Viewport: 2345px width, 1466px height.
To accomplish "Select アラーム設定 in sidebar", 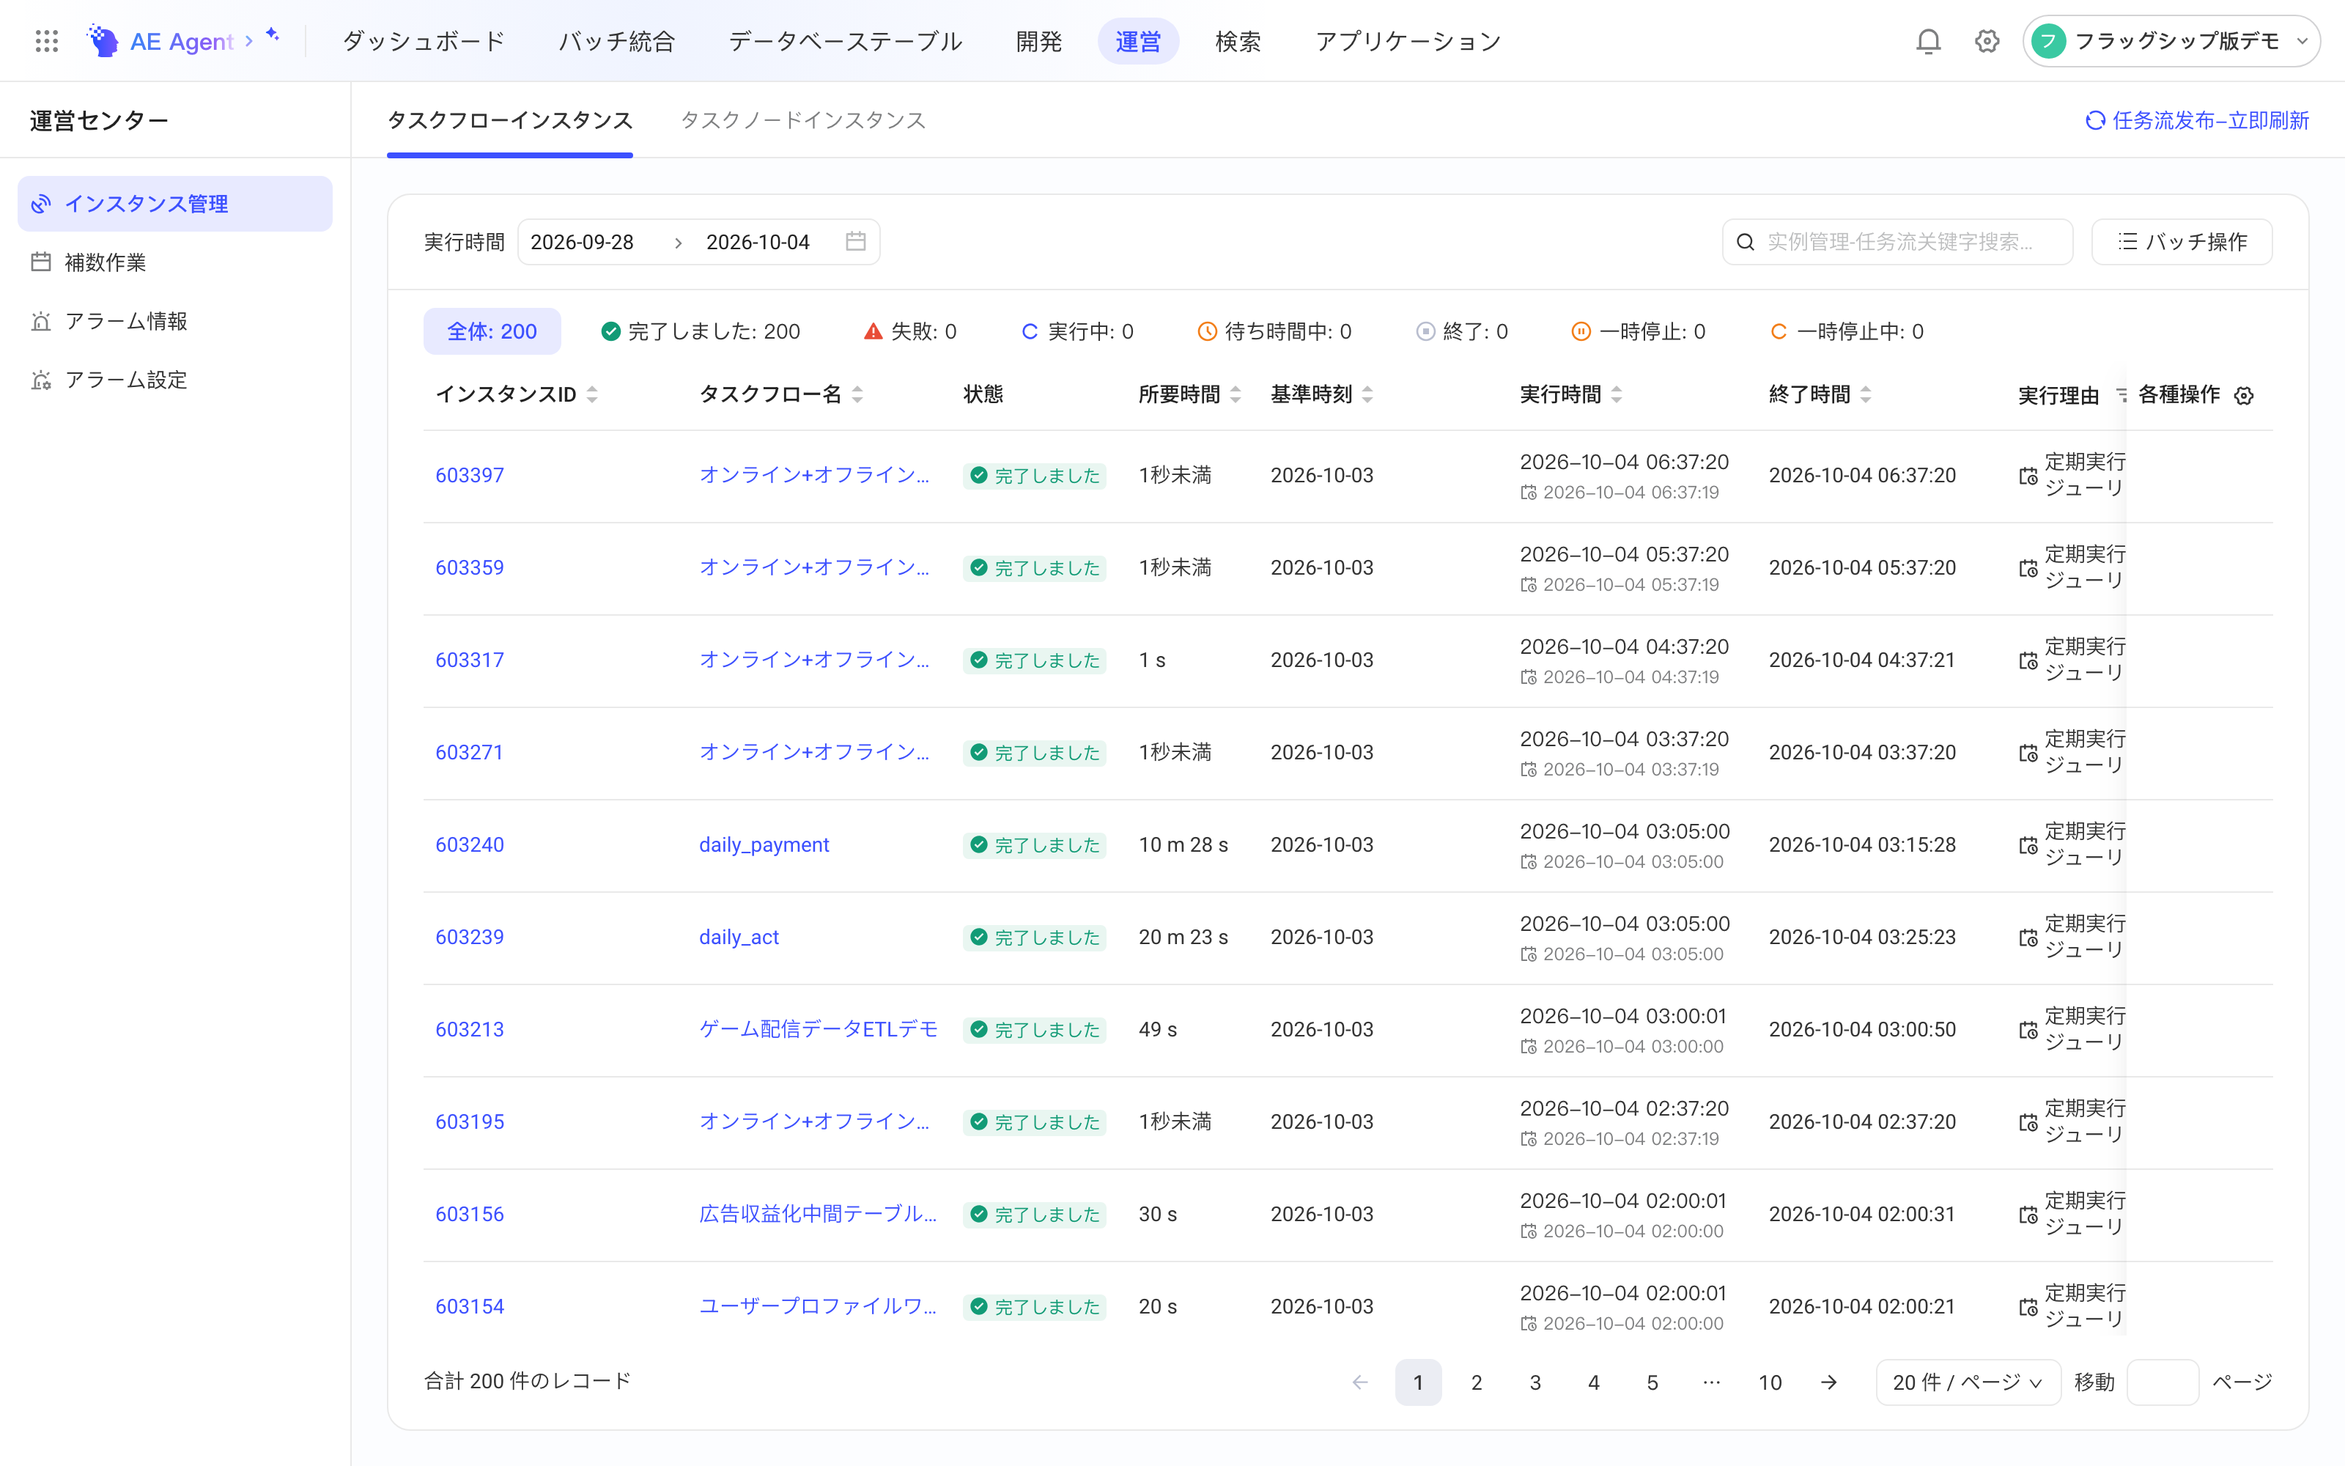I will pos(174,380).
